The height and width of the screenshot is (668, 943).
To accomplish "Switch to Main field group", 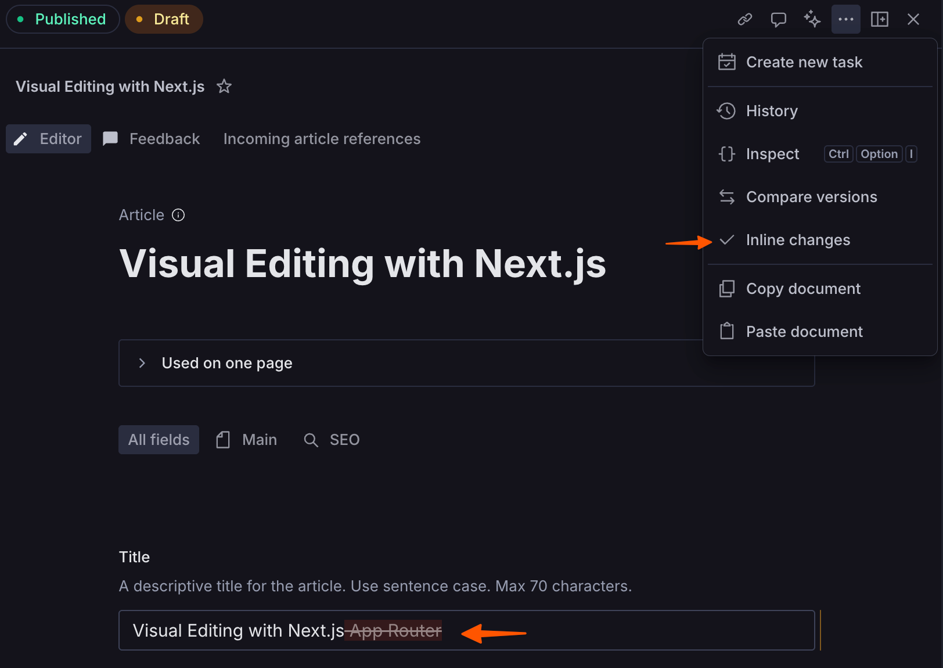I will (x=247, y=440).
